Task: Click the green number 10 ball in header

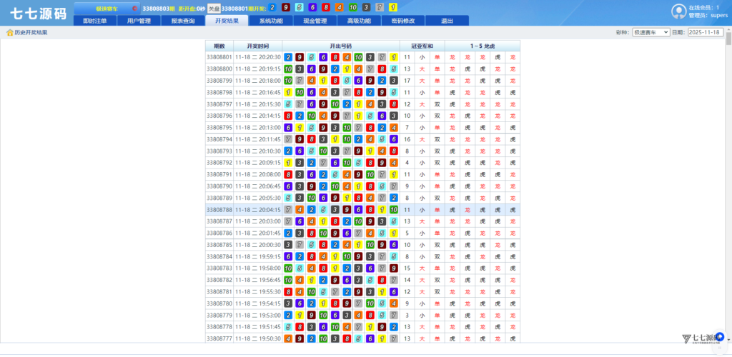Action: [352, 7]
